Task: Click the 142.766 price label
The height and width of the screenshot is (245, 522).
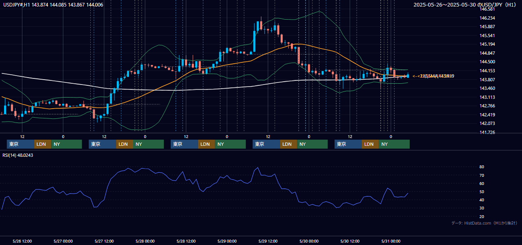Action: click(x=487, y=106)
